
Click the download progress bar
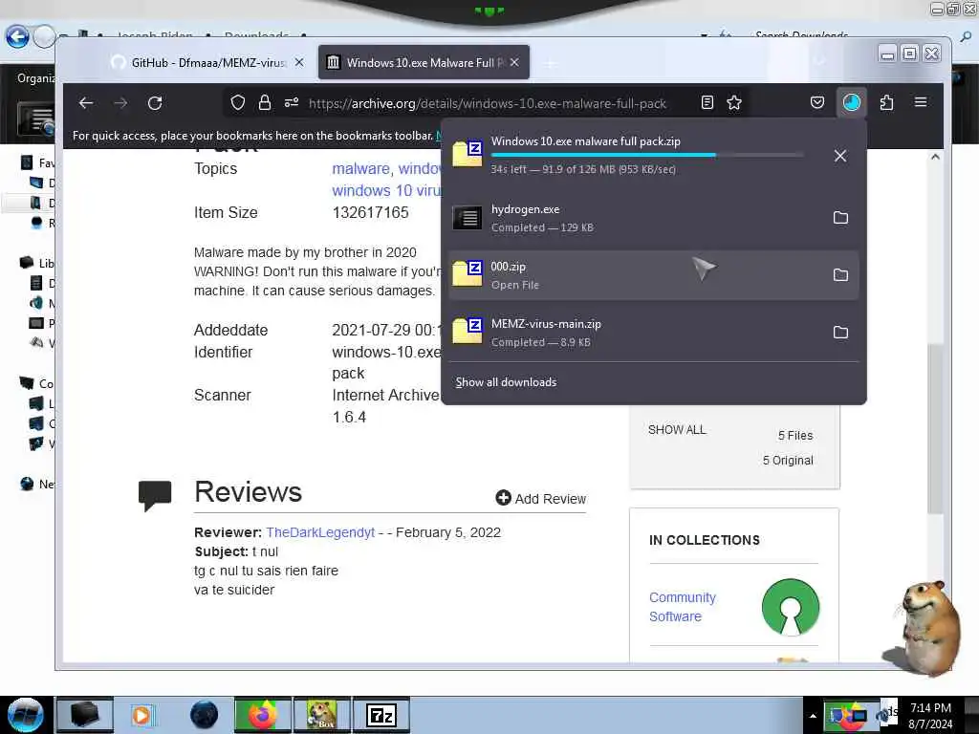[647, 154]
